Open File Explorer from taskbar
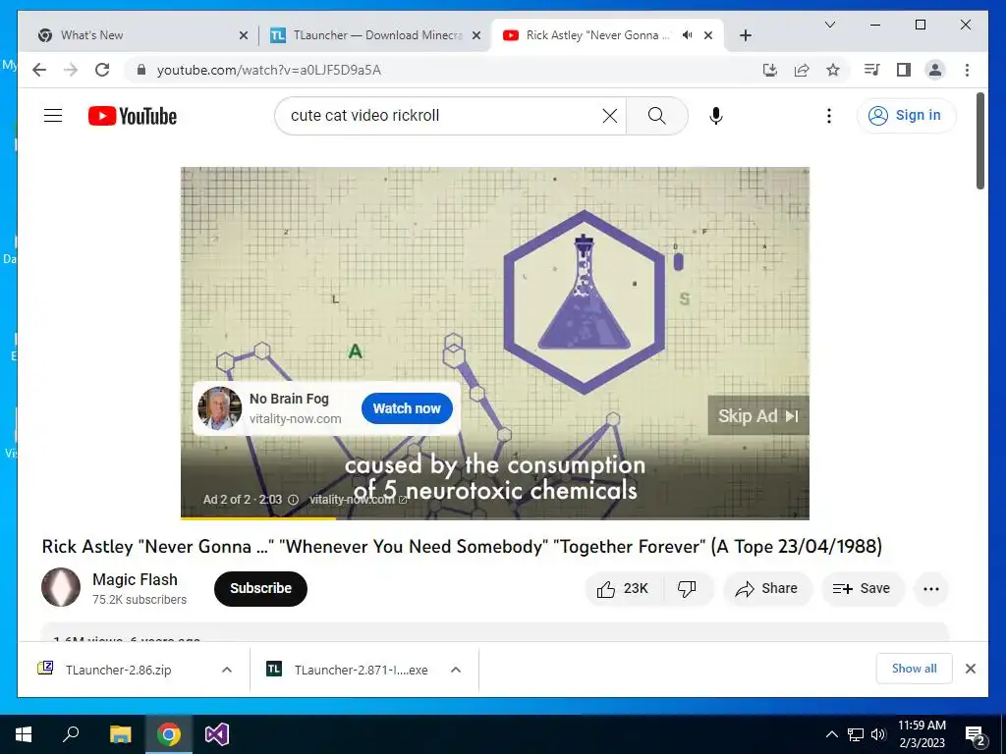This screenshot has width=1006, height=754. coord(120,734)
